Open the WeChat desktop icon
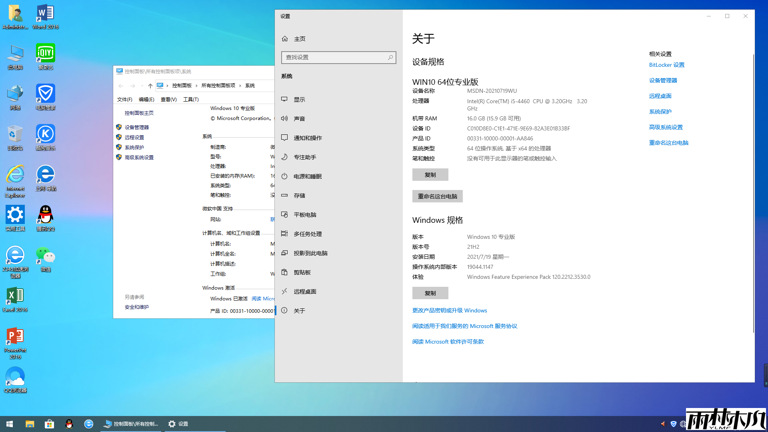Image resolution: width=768 pixels, height=432 pixels. point(45,259)
